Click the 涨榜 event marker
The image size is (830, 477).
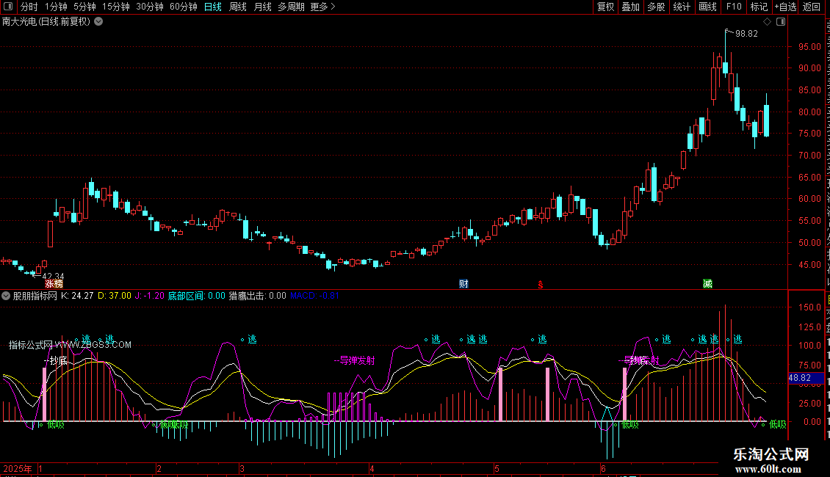(x=54, y=284)
